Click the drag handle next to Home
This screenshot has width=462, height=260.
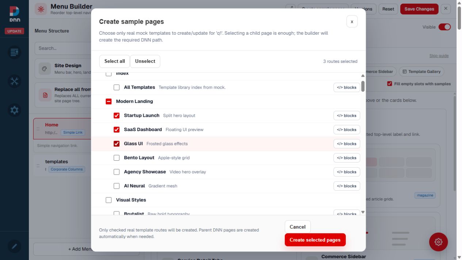[38, 129]
